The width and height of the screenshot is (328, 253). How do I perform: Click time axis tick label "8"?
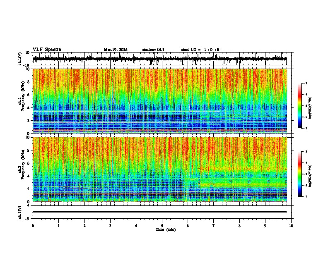point(239,226)
